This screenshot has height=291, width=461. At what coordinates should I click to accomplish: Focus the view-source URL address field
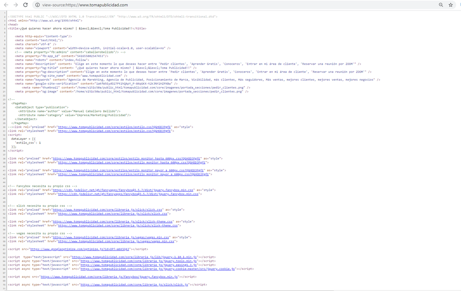pyautogui.click(x=85, y=5)
